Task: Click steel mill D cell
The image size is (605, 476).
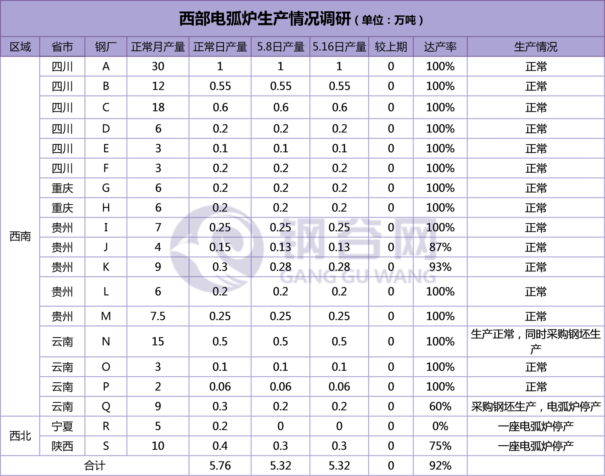Action: [106, 129]
